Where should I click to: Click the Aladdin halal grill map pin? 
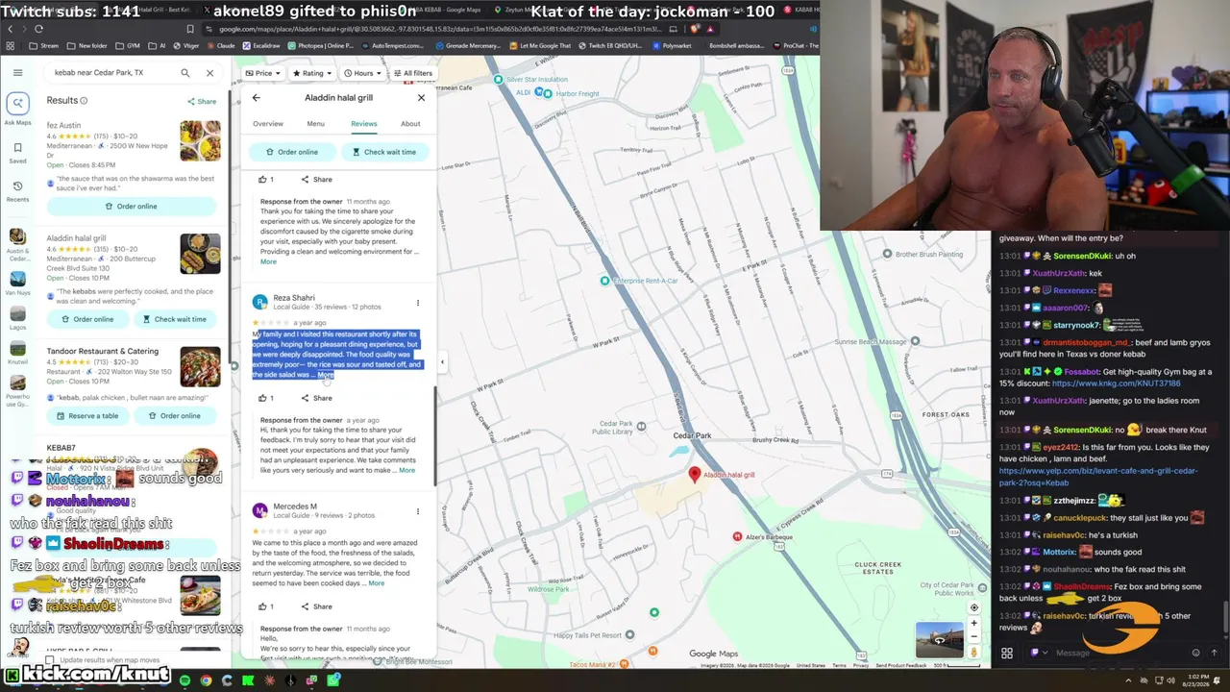[x=695, y=474]
